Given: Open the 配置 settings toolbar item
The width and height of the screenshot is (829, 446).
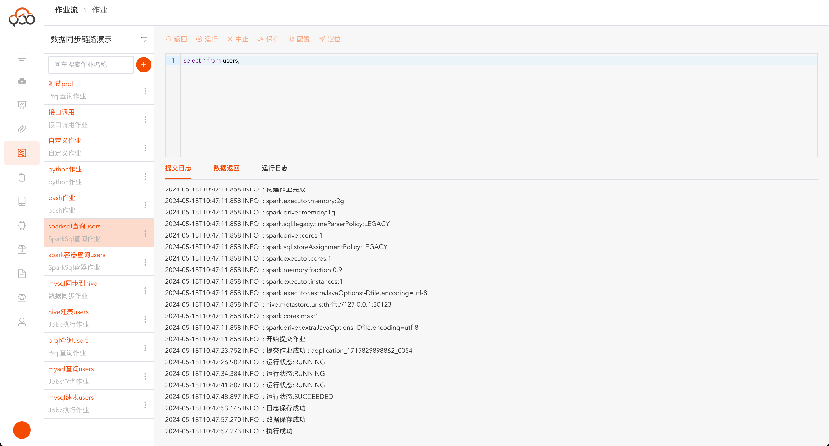Looking at the screenshot, I should pyautogui.click(x=299, y=39).
